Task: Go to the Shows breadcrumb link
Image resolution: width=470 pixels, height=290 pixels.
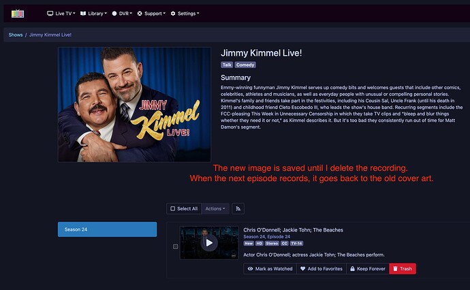Action: click(16, 35)
